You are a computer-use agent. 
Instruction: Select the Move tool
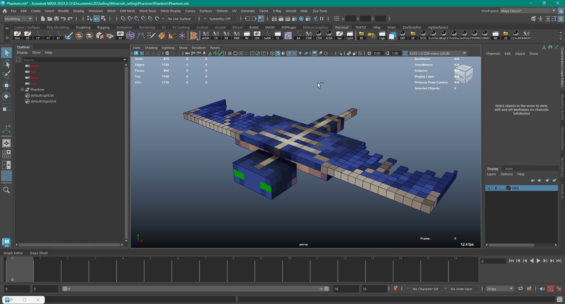[x=6, y=85]
